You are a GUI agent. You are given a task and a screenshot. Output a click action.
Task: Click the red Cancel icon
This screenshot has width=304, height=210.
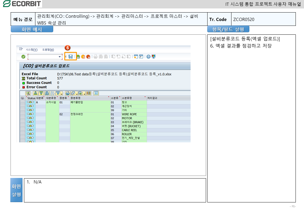88,57
